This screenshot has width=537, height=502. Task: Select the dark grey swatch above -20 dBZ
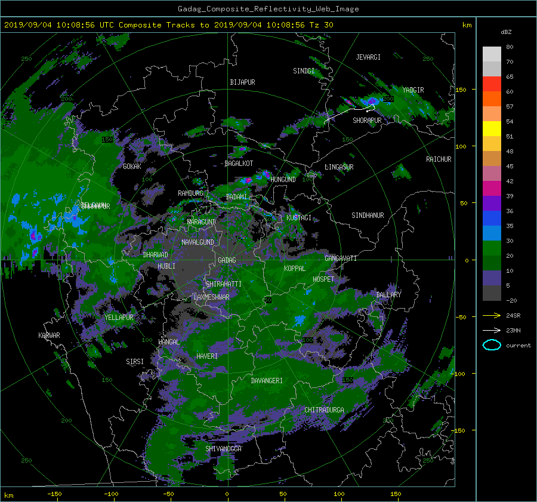click(x=492, y=293)
